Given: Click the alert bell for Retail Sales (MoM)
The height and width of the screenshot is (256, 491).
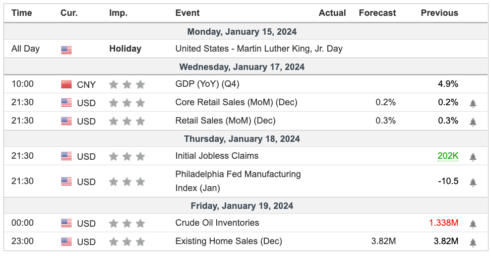Looking at the screenshot, I should click(473, 121).
